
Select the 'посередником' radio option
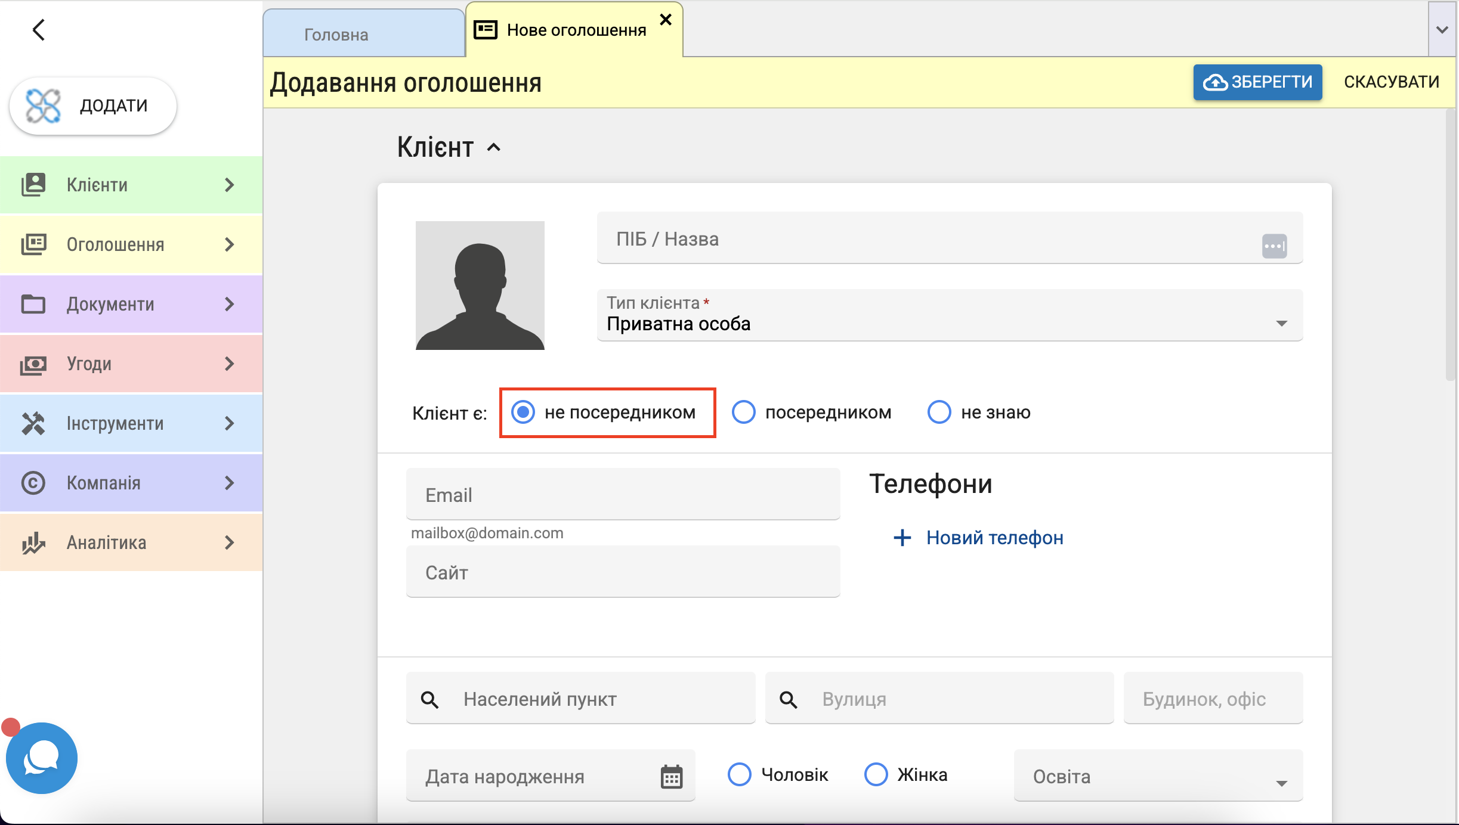pos(744,412)
